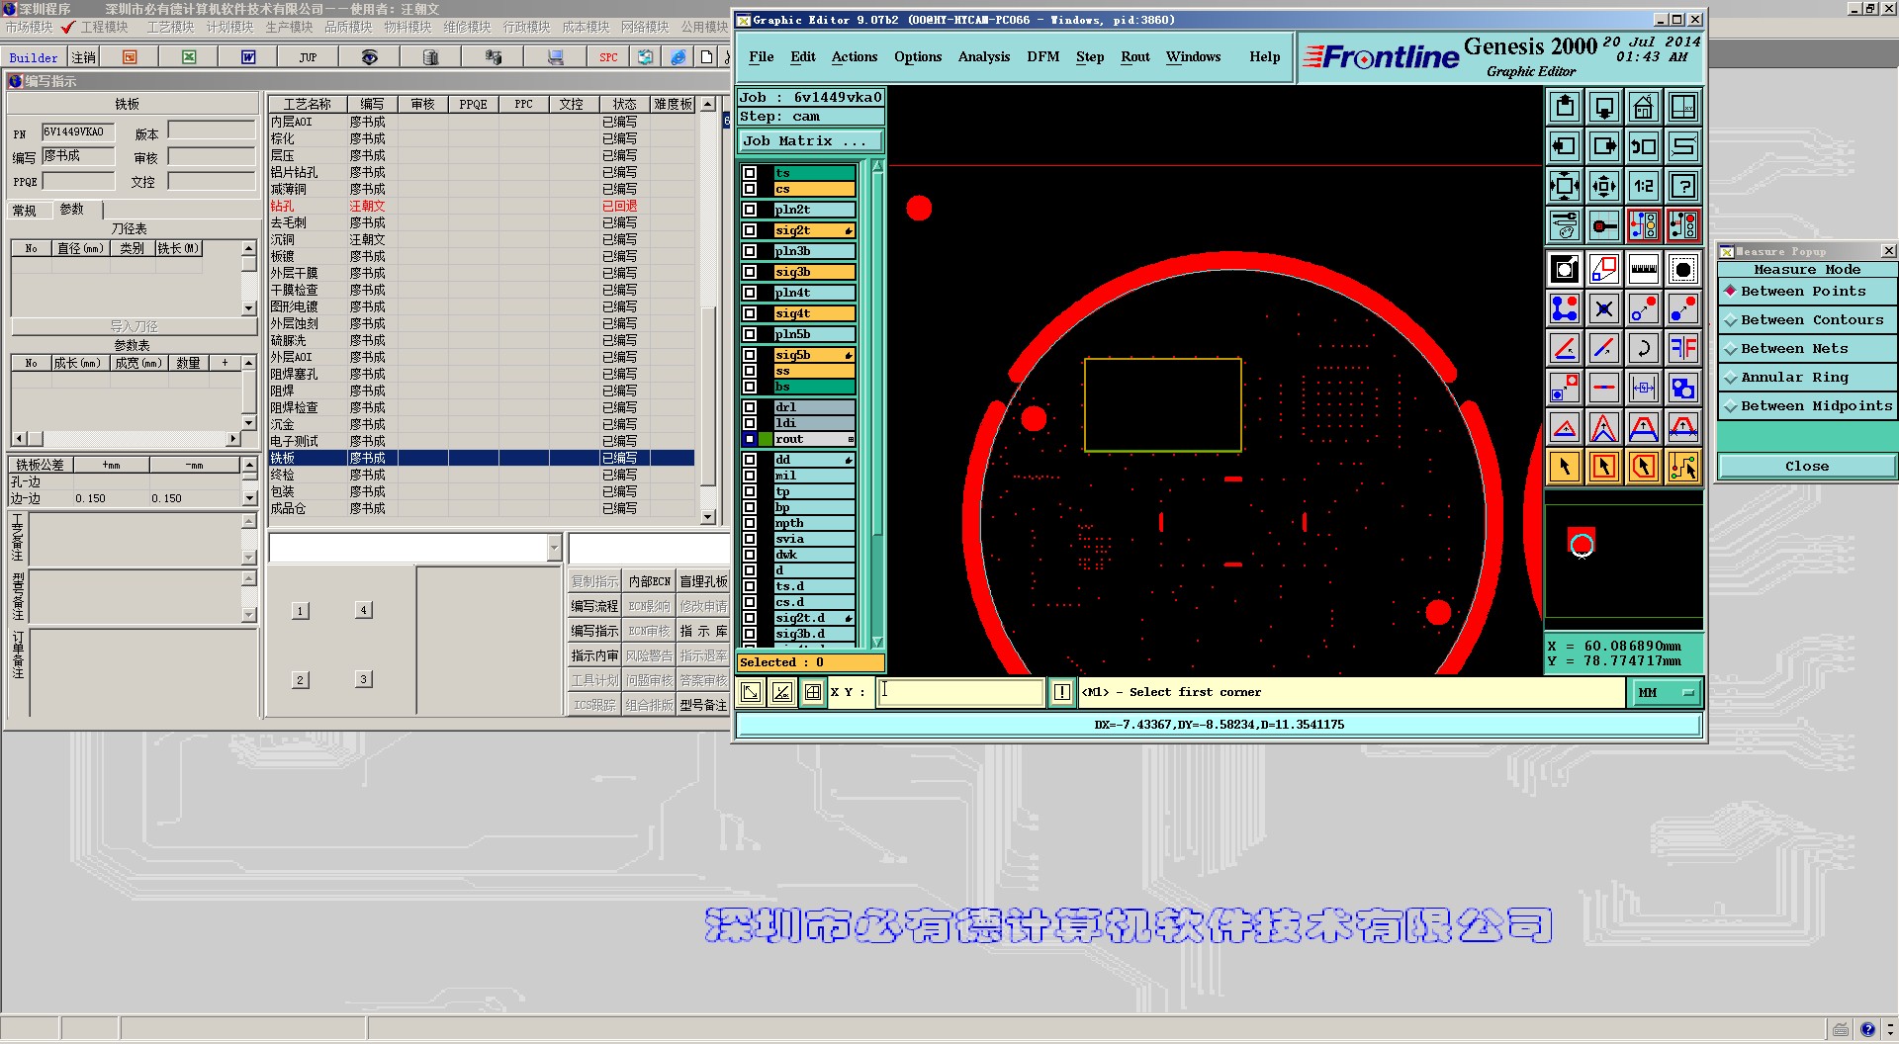
Task: Click the eye icon in Builder toolbar
Action: point(369,57)
